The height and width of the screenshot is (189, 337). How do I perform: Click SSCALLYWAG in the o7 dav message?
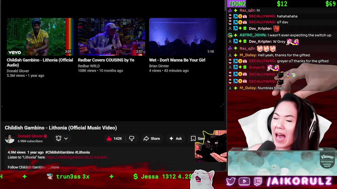tap(262, 22)
